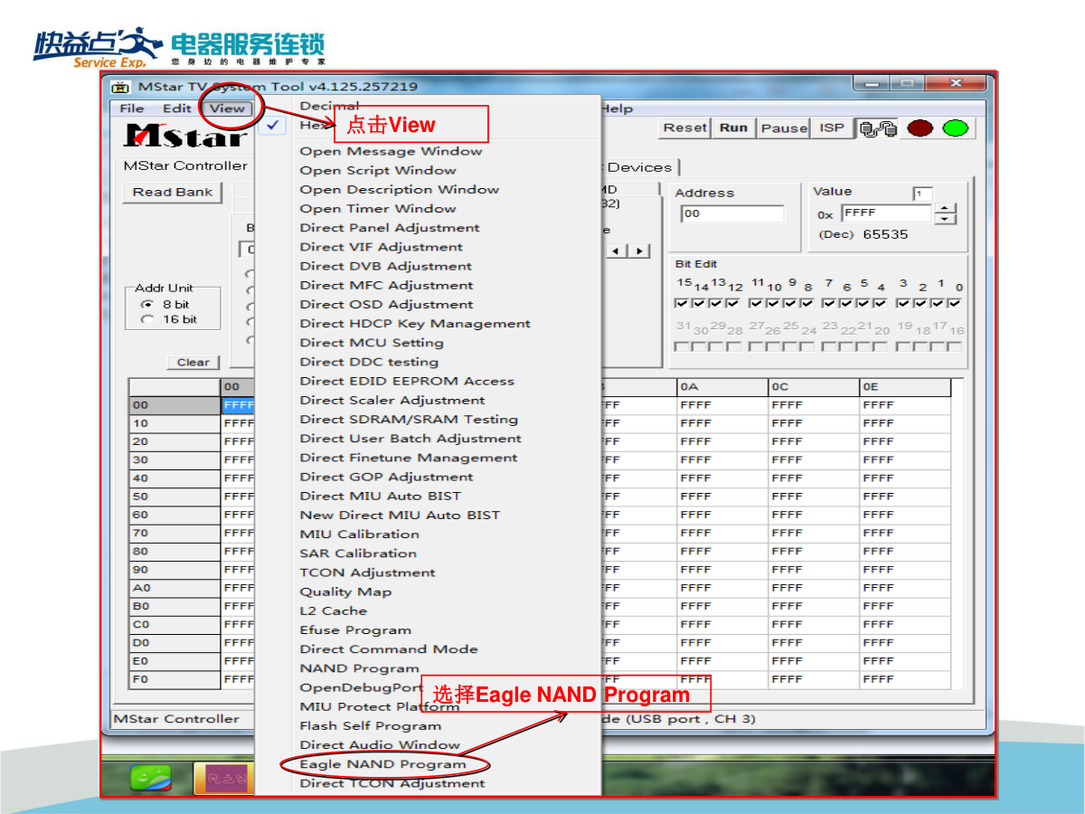Click the Address input field
This screenshot has height=814, width=1085.
732,213
